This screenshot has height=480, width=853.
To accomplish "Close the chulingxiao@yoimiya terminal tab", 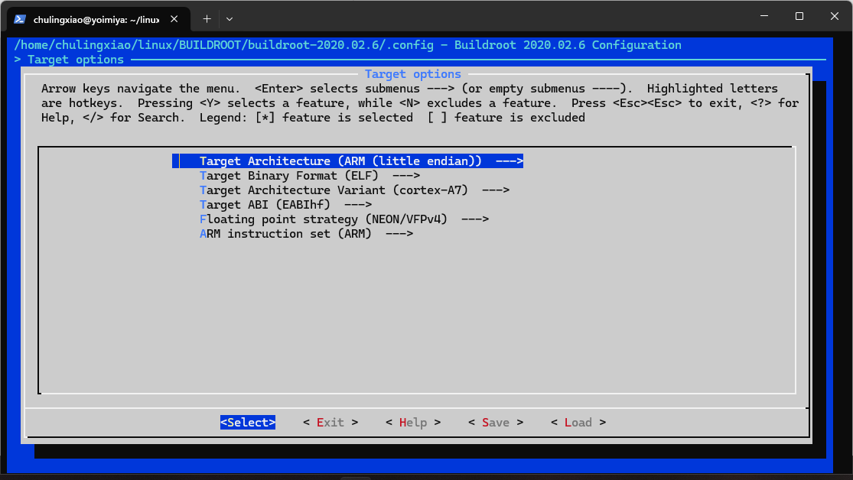I will pos(174,19).
